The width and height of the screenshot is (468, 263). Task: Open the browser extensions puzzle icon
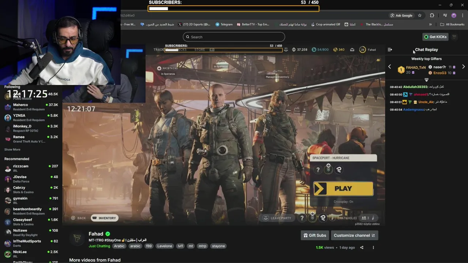(x=432, y=15)
